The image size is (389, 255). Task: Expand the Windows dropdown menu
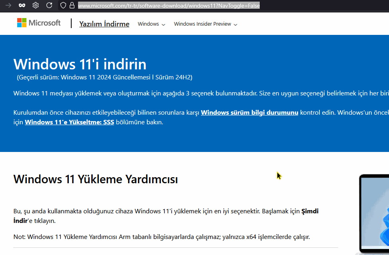(x=151, y=24)
